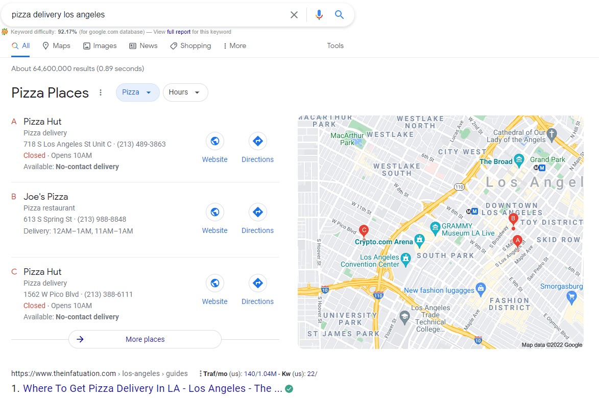Select map marker B for Joe's Pizza
Image resolution: width=599 pixels, height=398 pixels.
pyautogui.click(x=513, y=219)
